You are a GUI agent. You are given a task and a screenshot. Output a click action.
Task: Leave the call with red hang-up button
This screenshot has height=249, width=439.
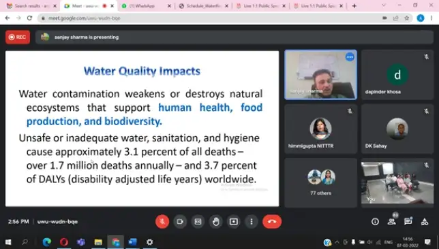point(272,222)
